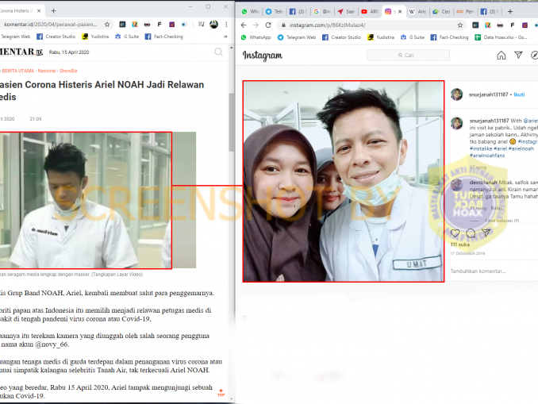This screenshot has height=404, width=538.
Task: Click the Instagram Cari search field
Action: click(408, 56)
